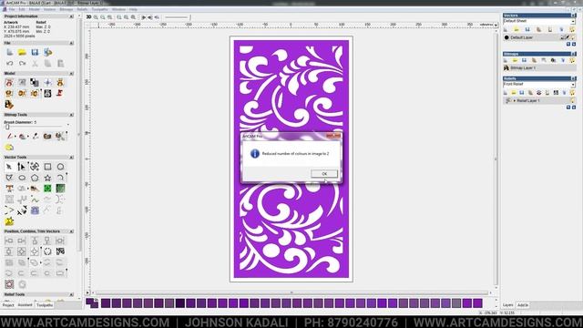Click the vertical scrollbar of design window
Image resolution: width=583 pixels, height=328 pixels.
496,158
